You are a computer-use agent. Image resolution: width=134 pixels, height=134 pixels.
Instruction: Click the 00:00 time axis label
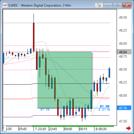coord(68,129)
